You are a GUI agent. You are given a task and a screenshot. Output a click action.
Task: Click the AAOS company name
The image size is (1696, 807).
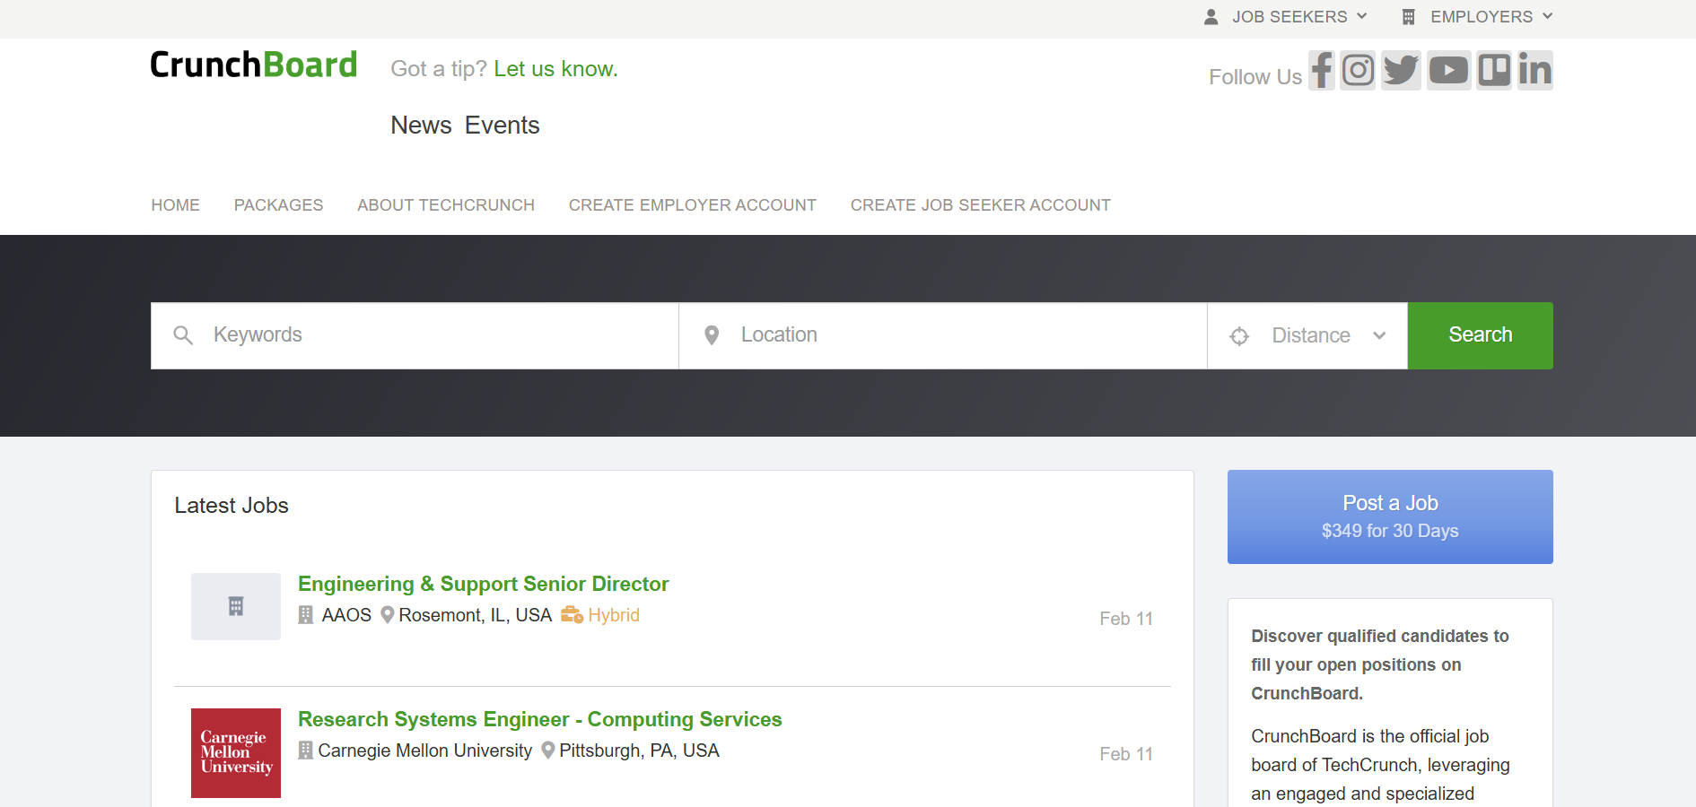click(x=346, y=615)
